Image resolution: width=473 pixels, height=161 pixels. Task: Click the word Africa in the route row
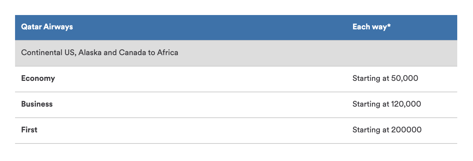click(x=167, y=53)
